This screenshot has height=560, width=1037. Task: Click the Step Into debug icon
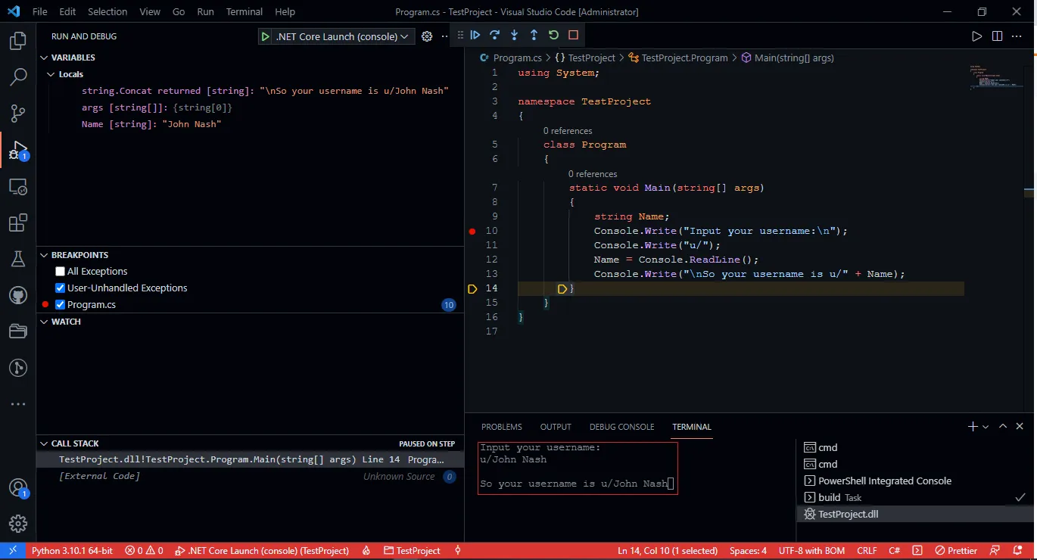[x=515, y=35]
